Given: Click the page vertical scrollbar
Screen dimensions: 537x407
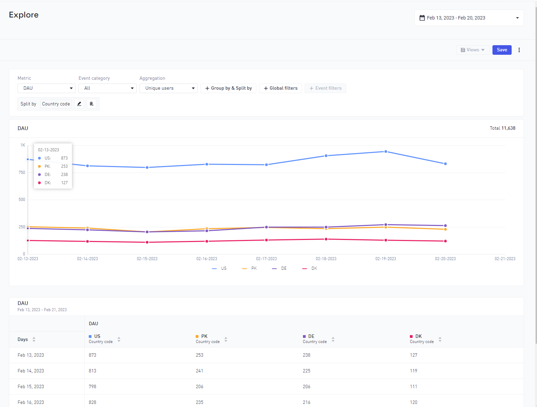Looking at the screenshot, I should pos(535,175).
